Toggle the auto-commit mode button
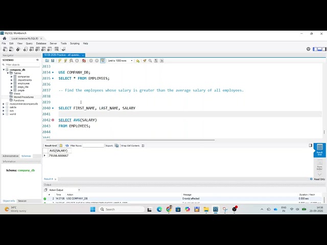The width and height of the screenshot is (327, 245). (x=103, y=61)
